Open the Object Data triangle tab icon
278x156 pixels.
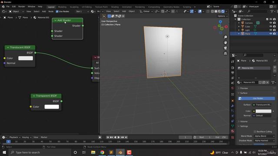pyautogui.click(x=233, y=126)
